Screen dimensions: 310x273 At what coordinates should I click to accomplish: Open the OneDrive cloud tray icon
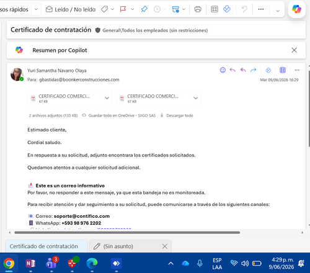point(185,263)
